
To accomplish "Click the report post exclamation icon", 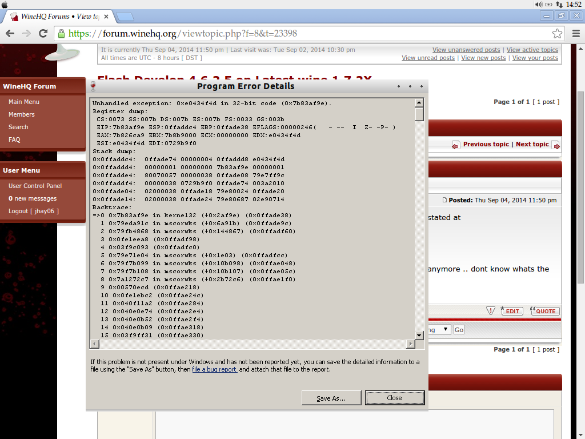I will click(491, 310).
